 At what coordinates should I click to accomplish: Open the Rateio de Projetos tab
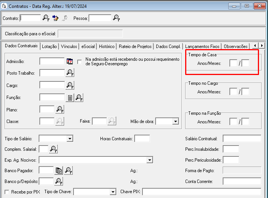tap(135, 46)
